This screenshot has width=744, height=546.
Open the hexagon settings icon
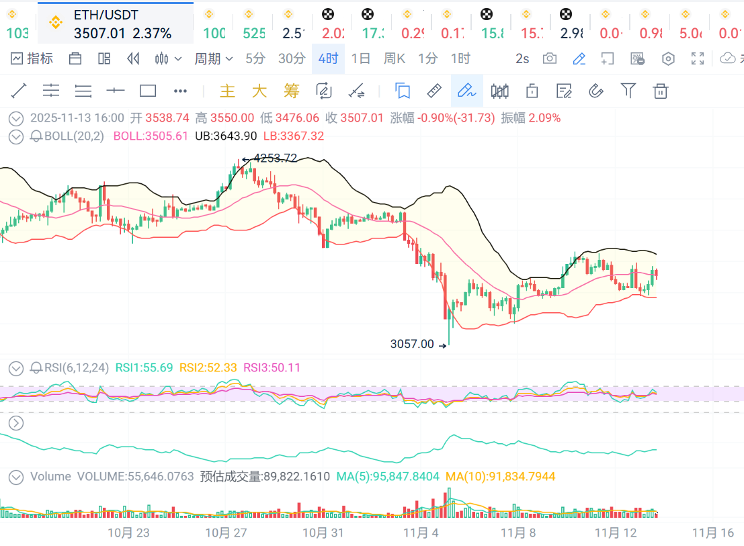point(668,58)
